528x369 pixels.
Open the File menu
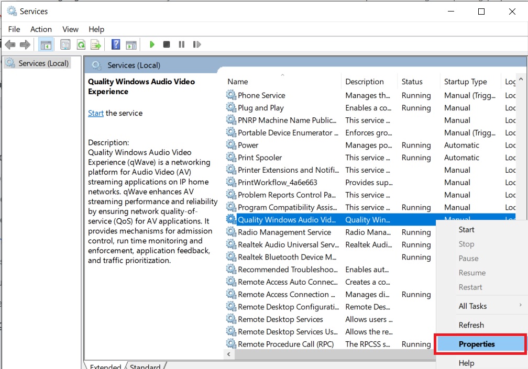[x=14, y=29]
